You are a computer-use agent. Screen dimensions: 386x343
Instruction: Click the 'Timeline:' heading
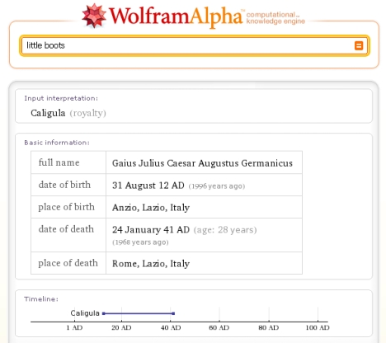(x=41, y=299)
